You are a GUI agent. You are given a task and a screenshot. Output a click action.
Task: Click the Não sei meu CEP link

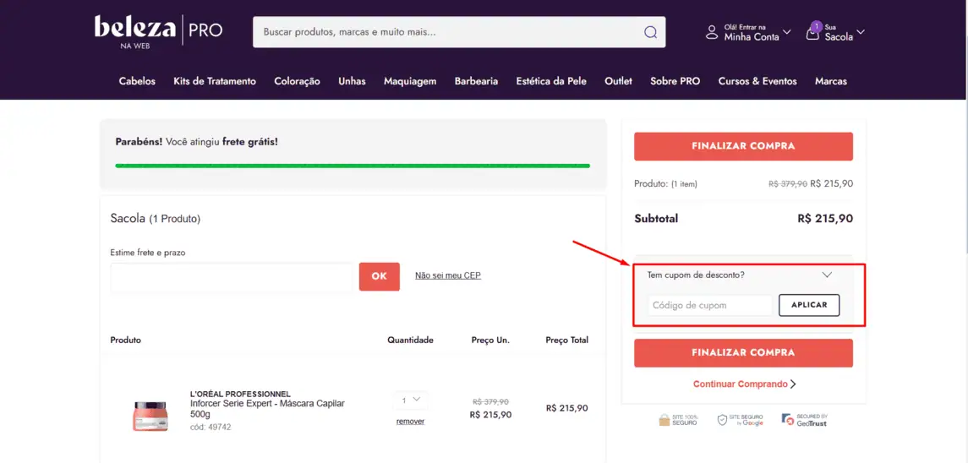click(x=447, y=275)
